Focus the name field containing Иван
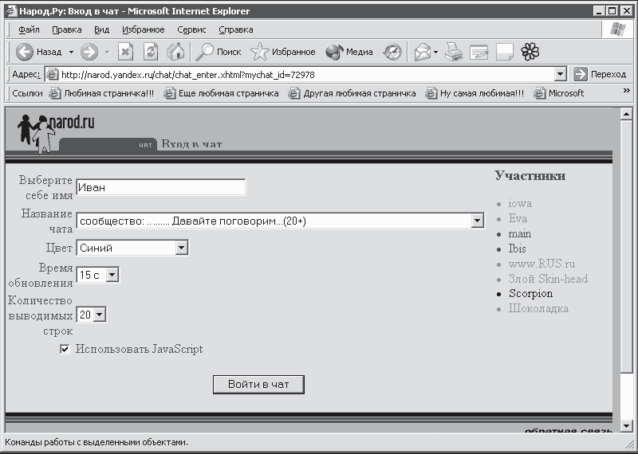This screenshot has height=454, width=638. point(161,187)
